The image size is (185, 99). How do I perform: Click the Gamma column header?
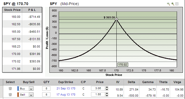(x=148, y=82)
